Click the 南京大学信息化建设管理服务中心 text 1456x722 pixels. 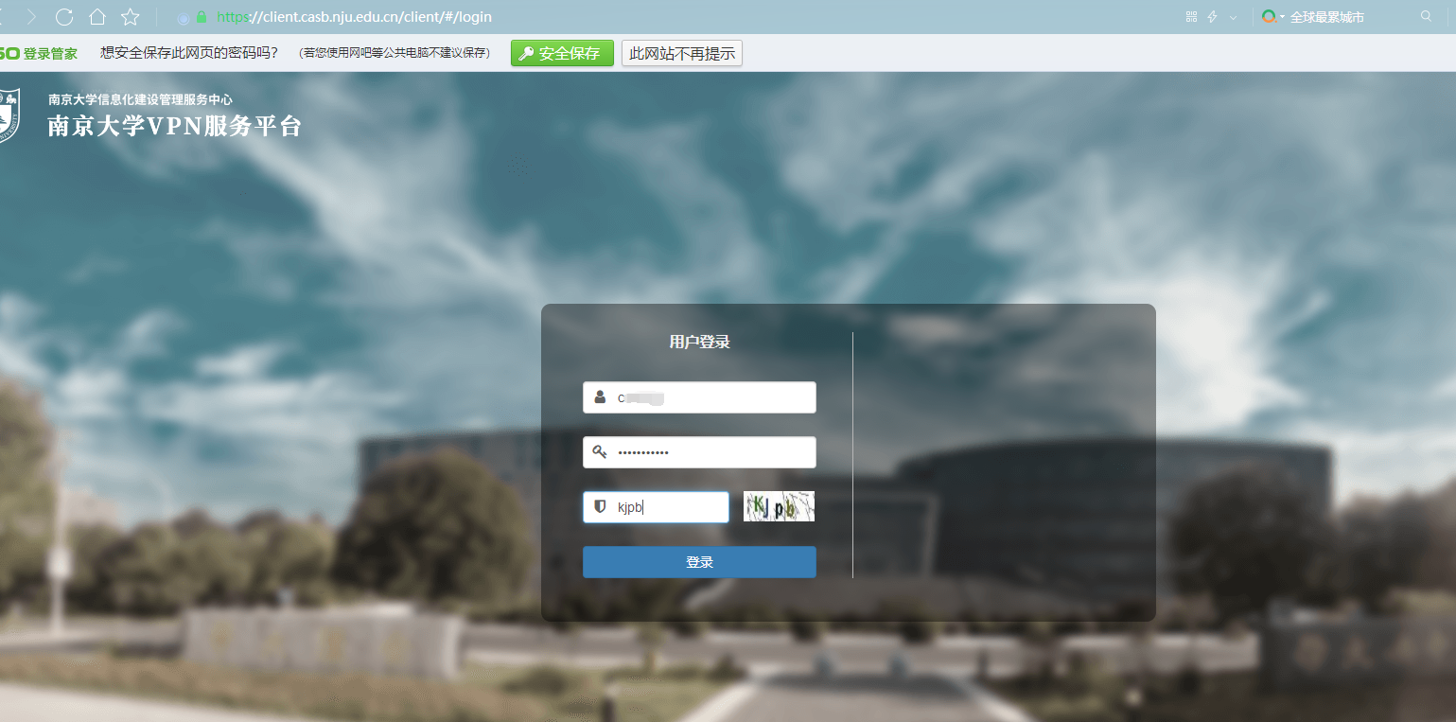(x=140, y=99)
